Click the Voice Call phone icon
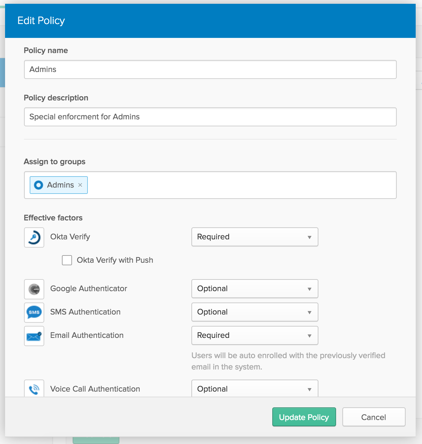422x444 pixels. 34,389
